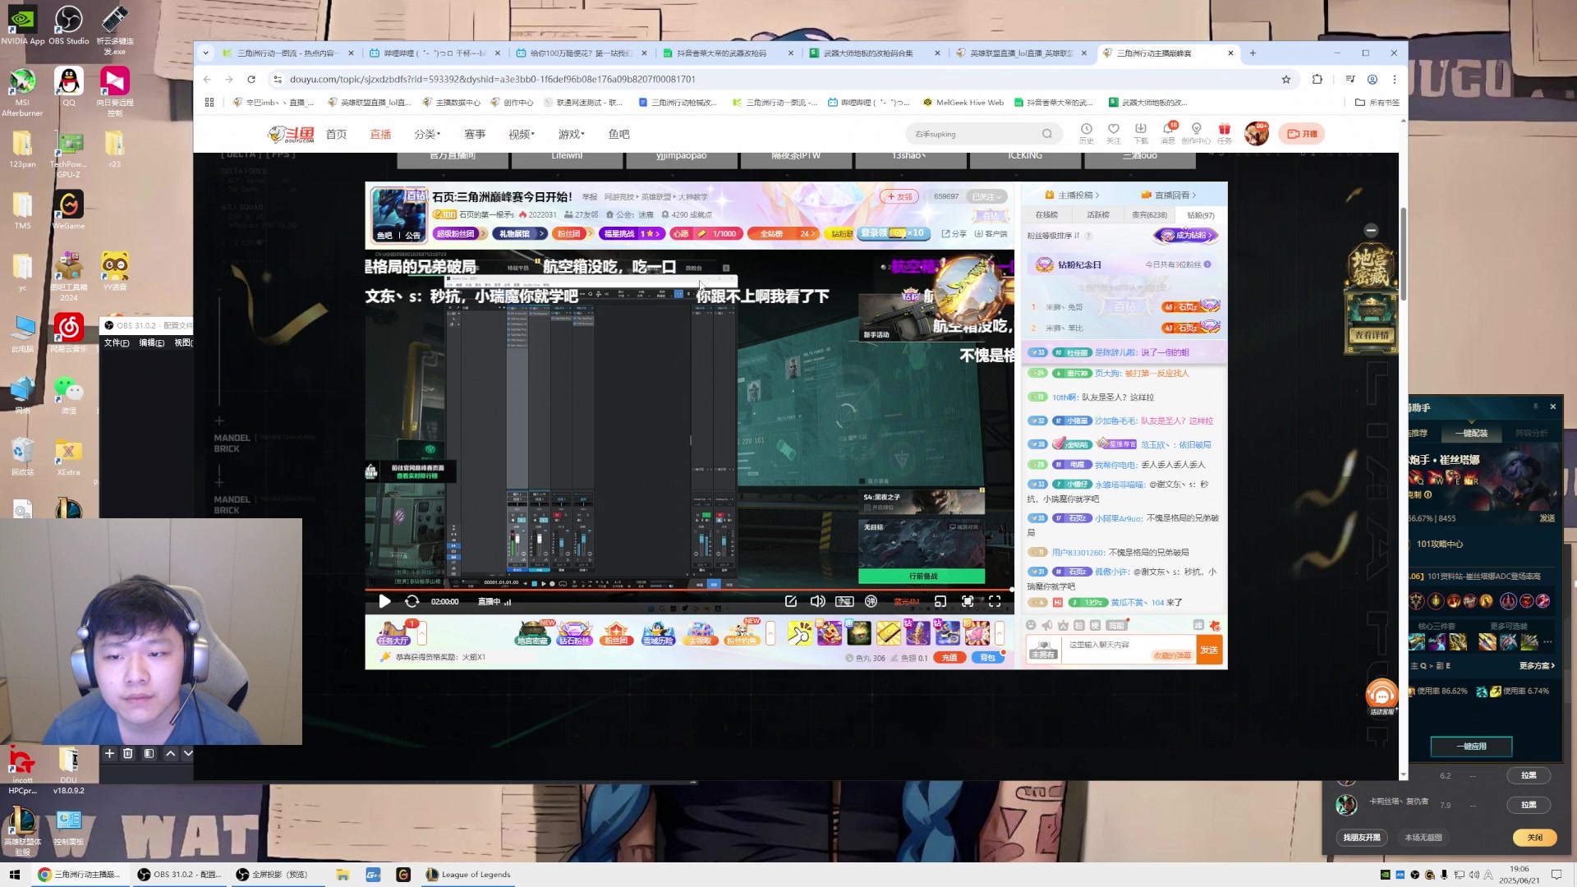Switch to the 贵宾(6238) tab

tap(1149, 214)
